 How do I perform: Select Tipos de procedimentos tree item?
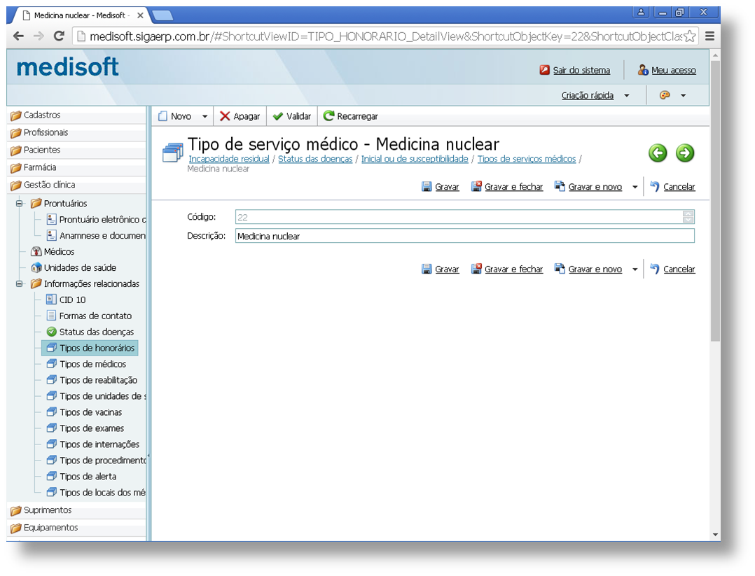(x=97, y=461)
